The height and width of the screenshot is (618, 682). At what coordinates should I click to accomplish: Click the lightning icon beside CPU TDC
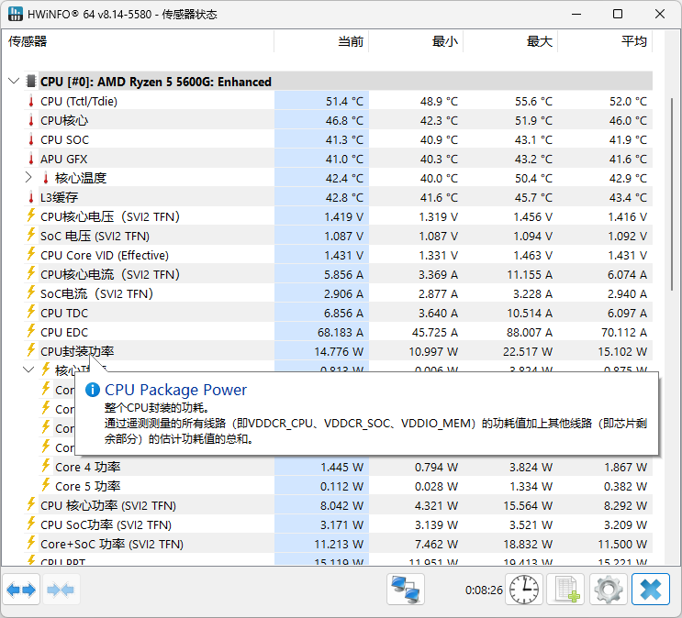pos(31,314)
